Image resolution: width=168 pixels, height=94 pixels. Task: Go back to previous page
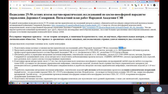coord(10,5)
